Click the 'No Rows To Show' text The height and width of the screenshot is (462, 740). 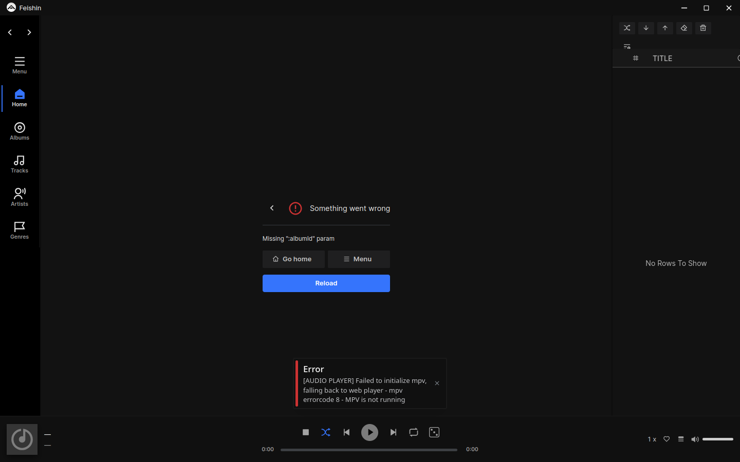coord(676,263)
